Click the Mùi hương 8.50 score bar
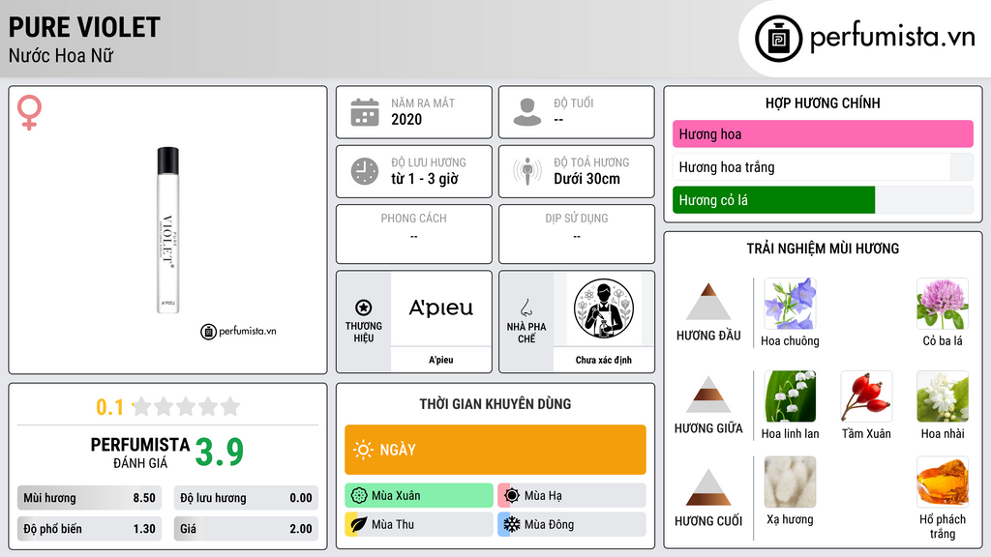 90,498
